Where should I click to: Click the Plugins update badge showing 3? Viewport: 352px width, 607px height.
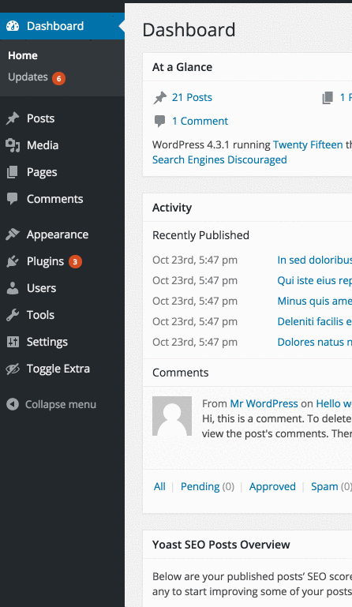pos(75,262)
